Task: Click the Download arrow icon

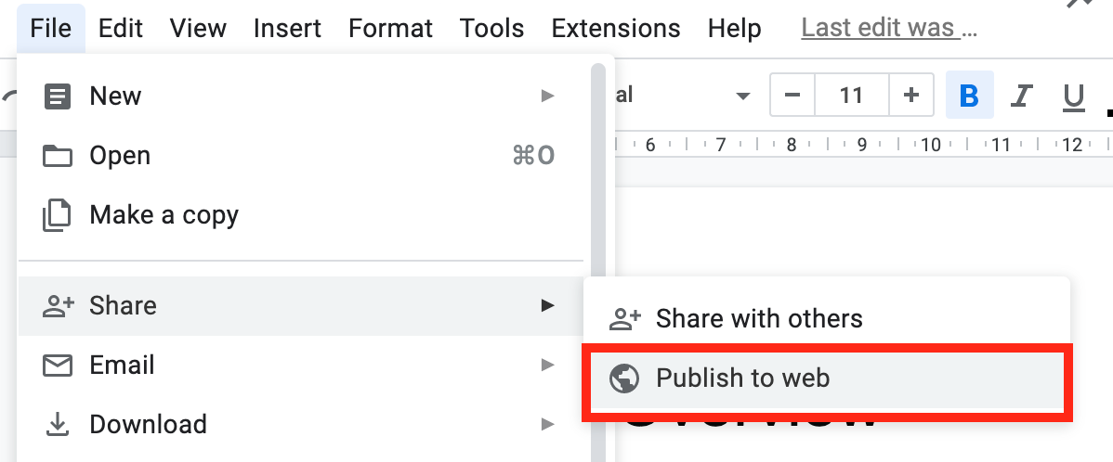Action: click(58, 425)
